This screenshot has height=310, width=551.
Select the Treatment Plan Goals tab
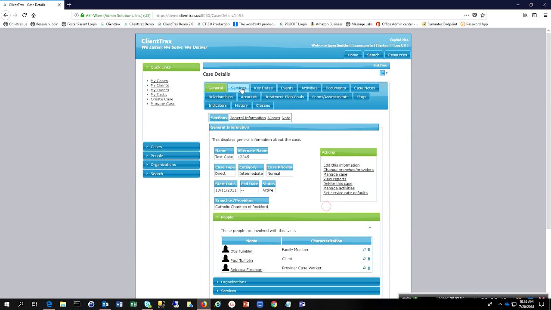(x=285, y=97)
